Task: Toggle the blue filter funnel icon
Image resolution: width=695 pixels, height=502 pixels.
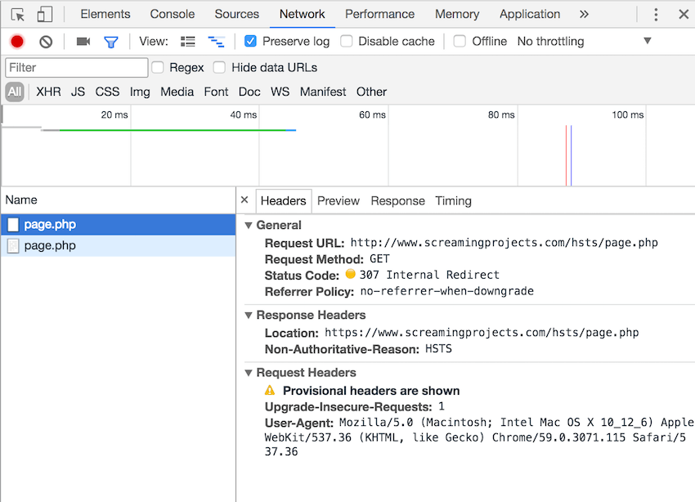Action: coord(111,42)
